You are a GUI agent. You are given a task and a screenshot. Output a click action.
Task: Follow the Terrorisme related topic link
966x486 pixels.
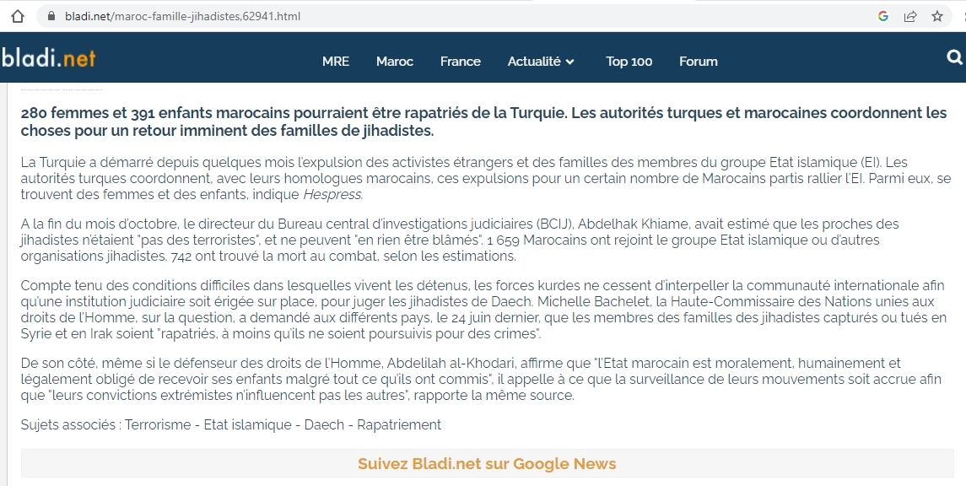point(158,424)
